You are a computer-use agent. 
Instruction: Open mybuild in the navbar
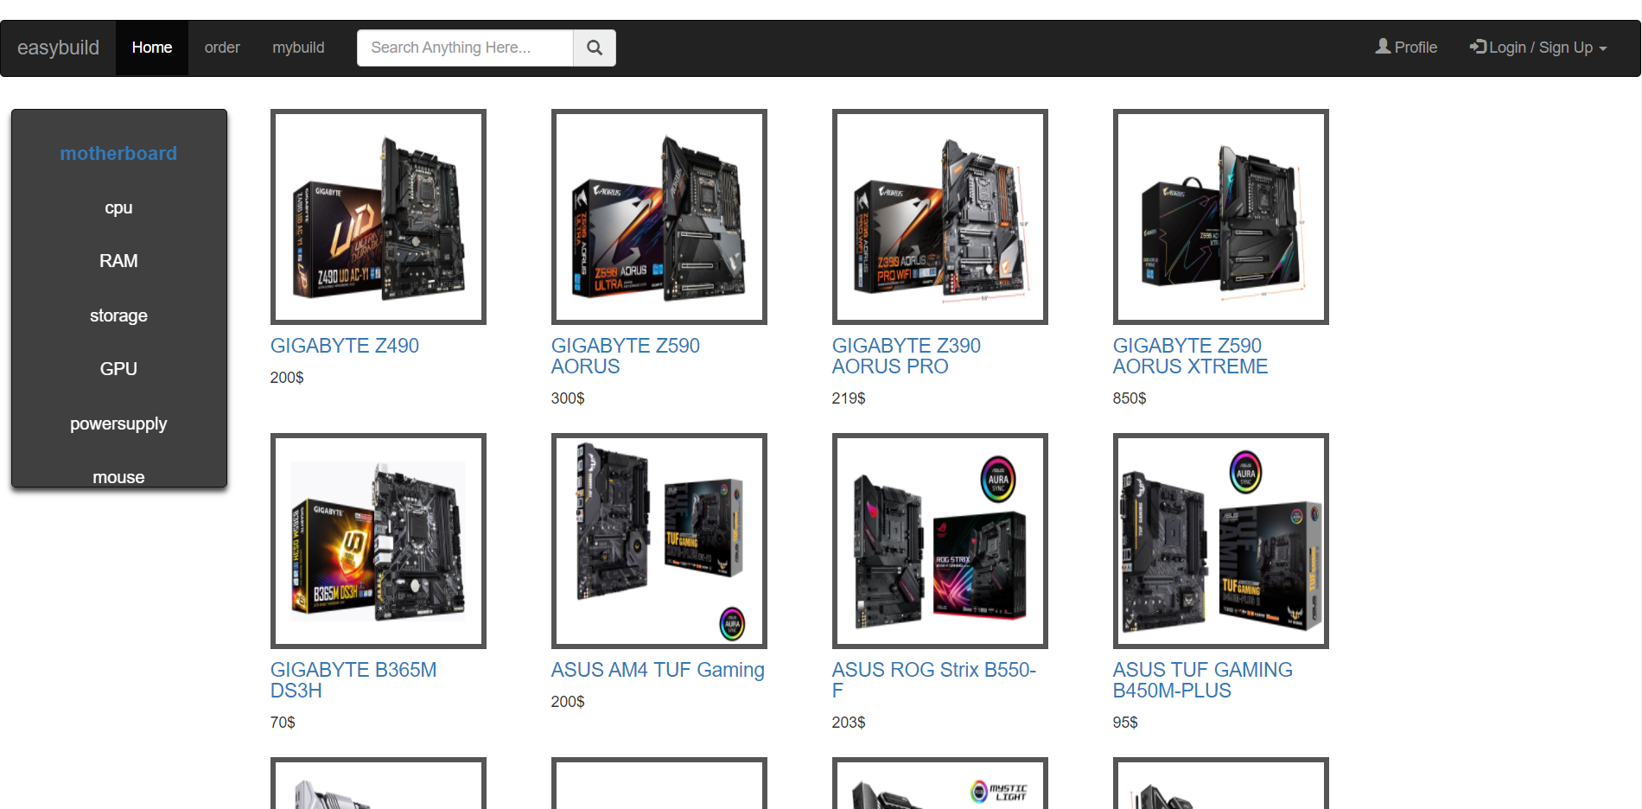pos(298,48)
